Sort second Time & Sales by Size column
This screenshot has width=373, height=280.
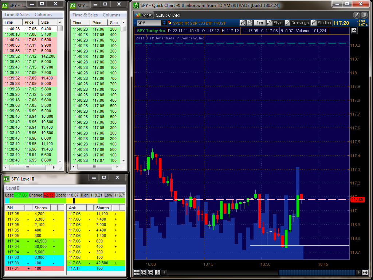point(114,23)
